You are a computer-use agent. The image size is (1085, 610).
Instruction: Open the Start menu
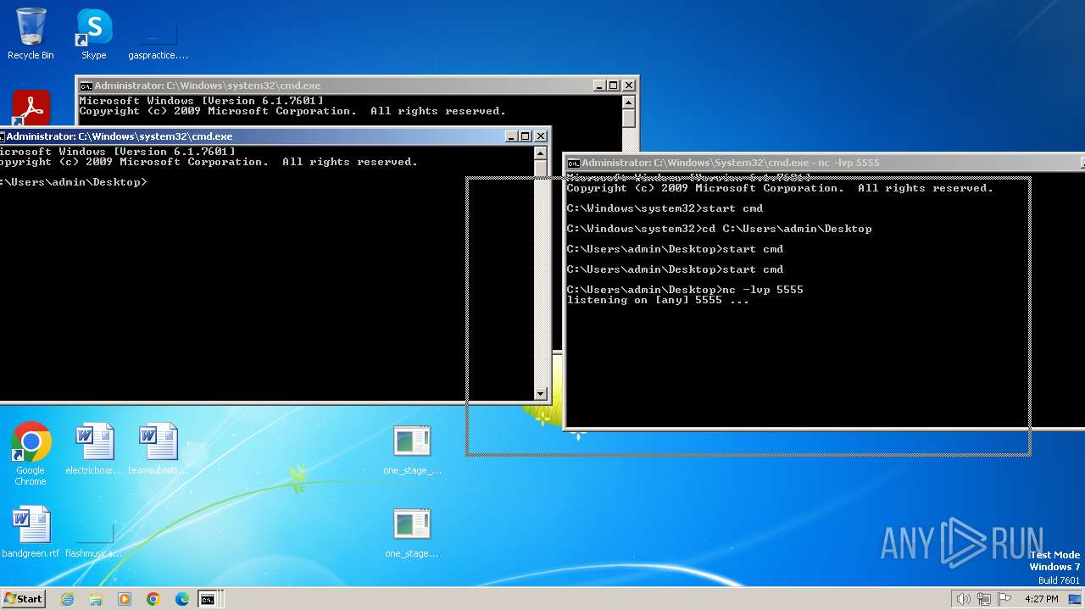pyautogui.click(x=23, y=598)
